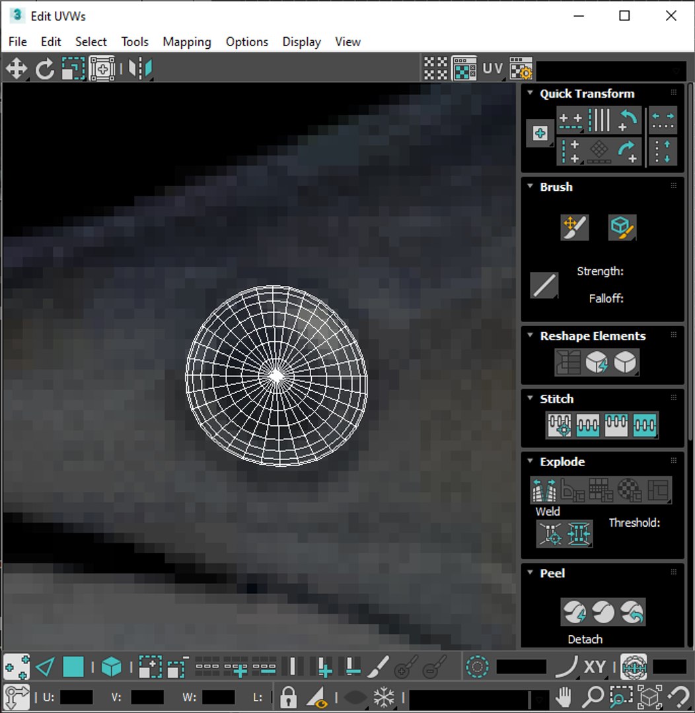Enable Edge sub-object selection mode
Viewport: 695px width, 713px height.
pyautogui.click(x=45, y=667)
